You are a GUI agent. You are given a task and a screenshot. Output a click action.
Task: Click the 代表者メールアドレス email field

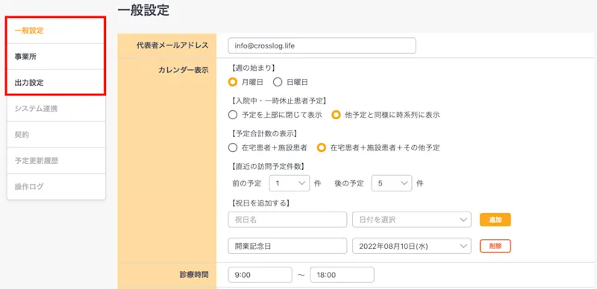pos(322,45)
